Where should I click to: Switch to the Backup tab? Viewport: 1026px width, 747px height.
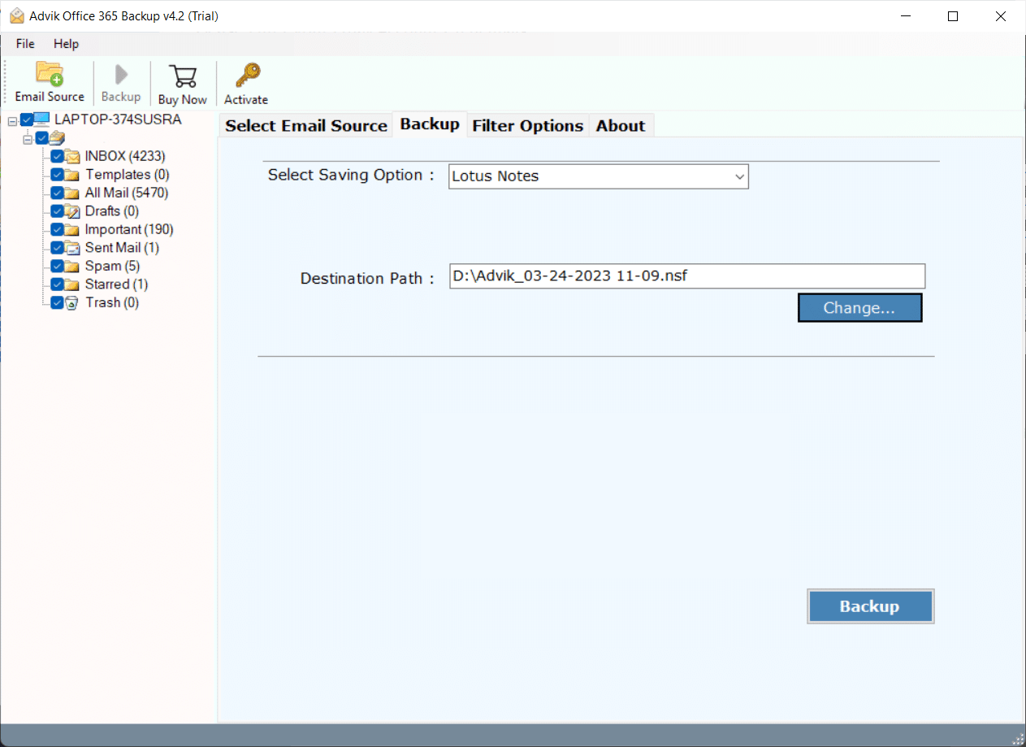430,124
